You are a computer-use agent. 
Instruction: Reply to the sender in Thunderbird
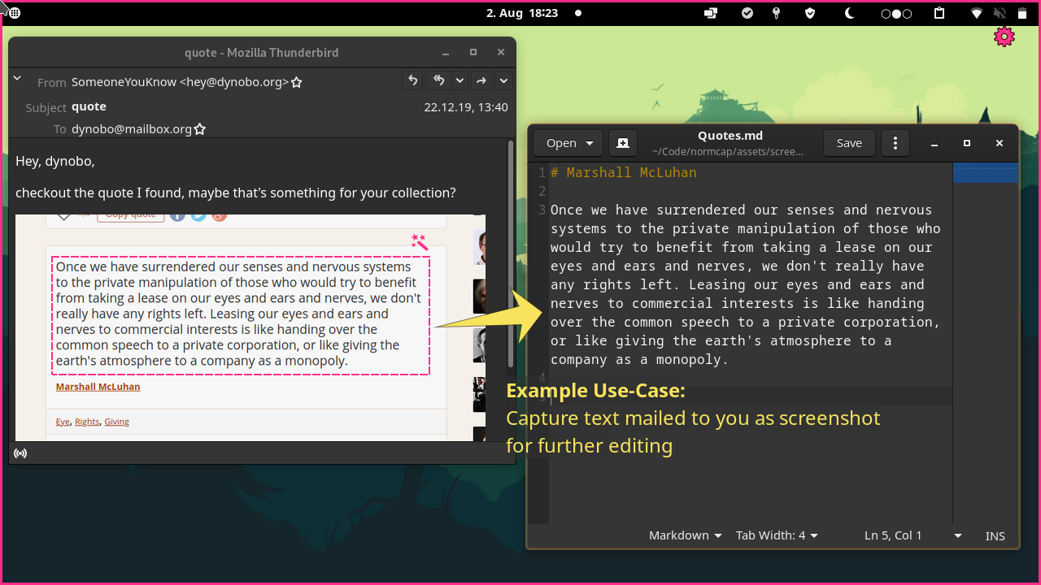pyautogui.click(x=413, y=80)
